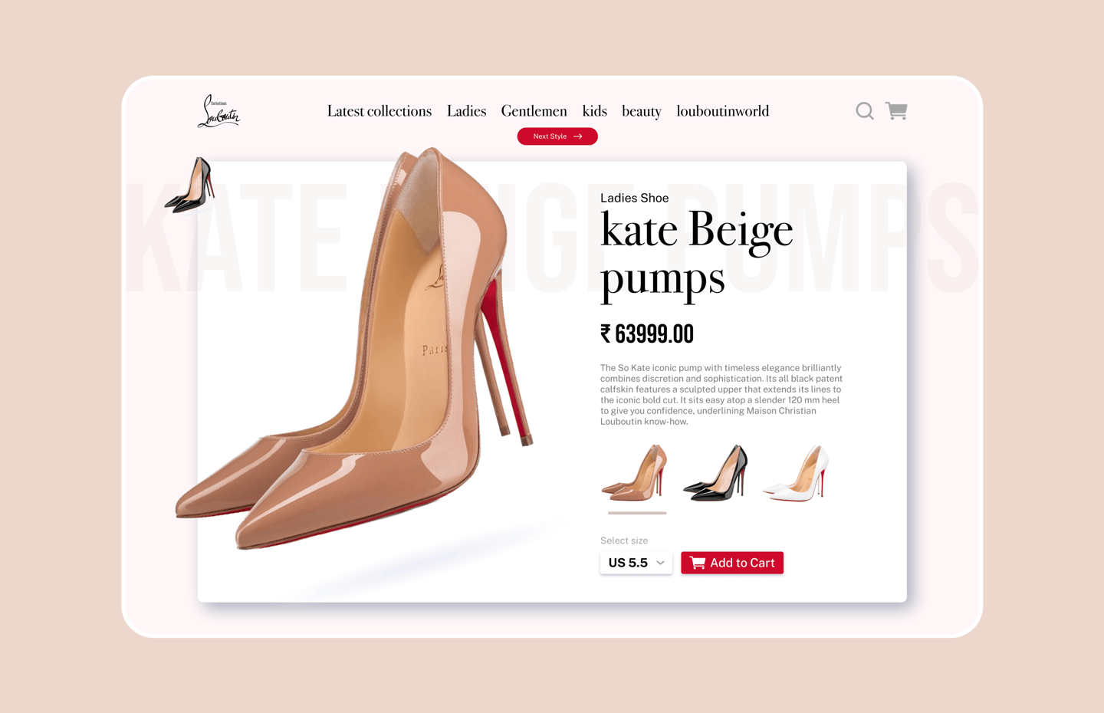The height and width of the screenshot is (713, 1104).
Task: Go to the Ladies section
Action: pos(466,111)
